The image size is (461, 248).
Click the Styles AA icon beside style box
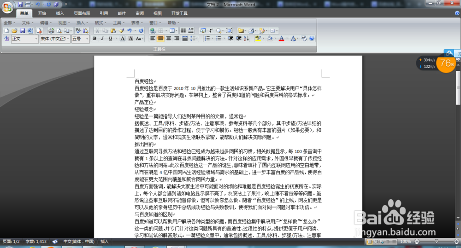(6, 39)
